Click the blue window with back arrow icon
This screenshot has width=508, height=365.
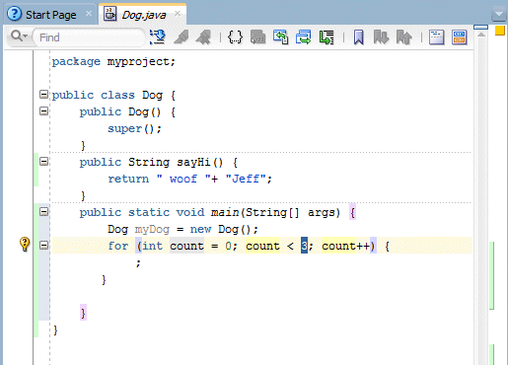(x=280, y=37)
